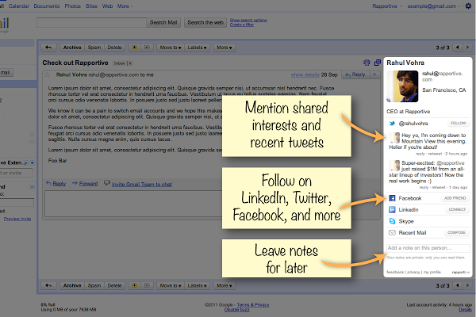Expand the top Move to dropdown
The image size is (476, 317).
tap(169, 48)
